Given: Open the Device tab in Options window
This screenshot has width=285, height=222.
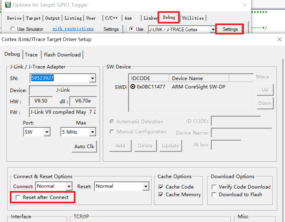Looking at the screenshot, I should (x=14, y=18).
